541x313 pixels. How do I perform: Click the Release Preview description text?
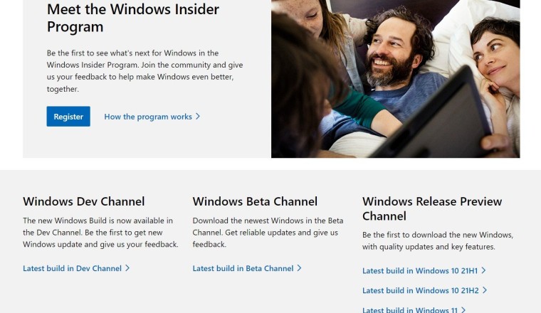coord(438,240)
